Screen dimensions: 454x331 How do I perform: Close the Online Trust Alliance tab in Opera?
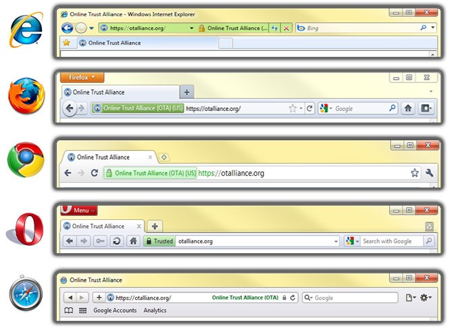[139, 226]
